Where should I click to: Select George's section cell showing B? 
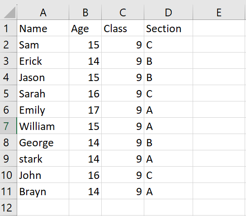(168, 142)
